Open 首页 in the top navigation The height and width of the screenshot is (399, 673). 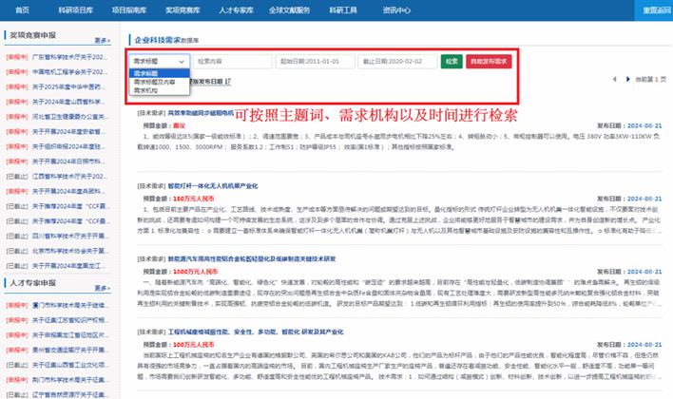22,10
